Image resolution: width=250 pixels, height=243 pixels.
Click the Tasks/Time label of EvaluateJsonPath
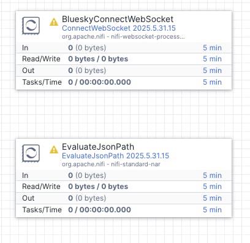coord(42,210)
